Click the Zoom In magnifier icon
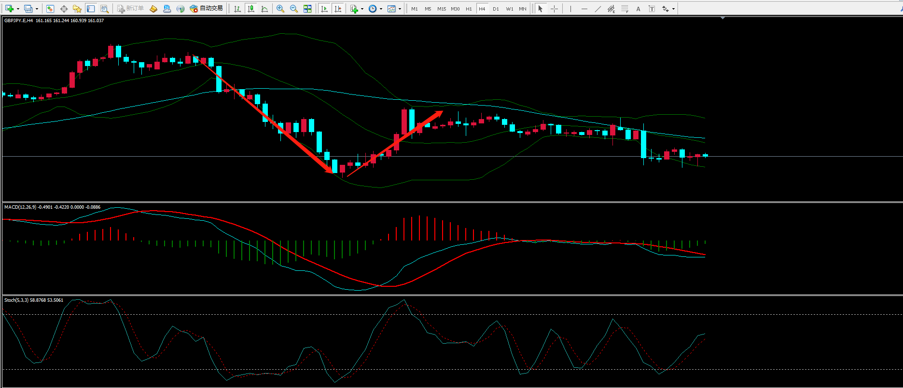Image resolution: width=903 pixels, height=388 pixels. click(280, 9)
